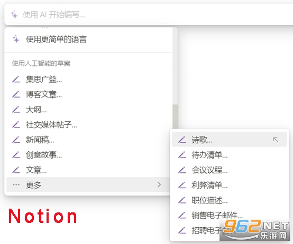Choose the 博客文章... draft option
The width and height of the screenshot is (293, 244).
point(88,94)
